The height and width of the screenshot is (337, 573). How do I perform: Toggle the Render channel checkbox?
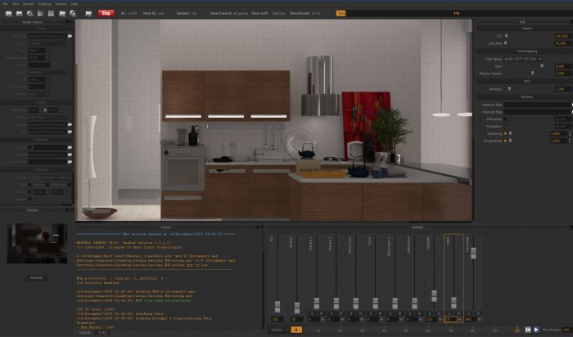[29, 177]
